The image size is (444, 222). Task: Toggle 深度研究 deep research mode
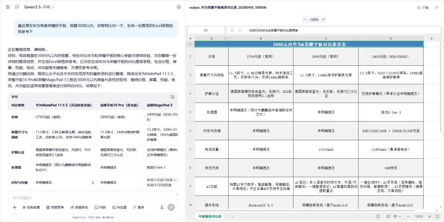tap(79, 208)
